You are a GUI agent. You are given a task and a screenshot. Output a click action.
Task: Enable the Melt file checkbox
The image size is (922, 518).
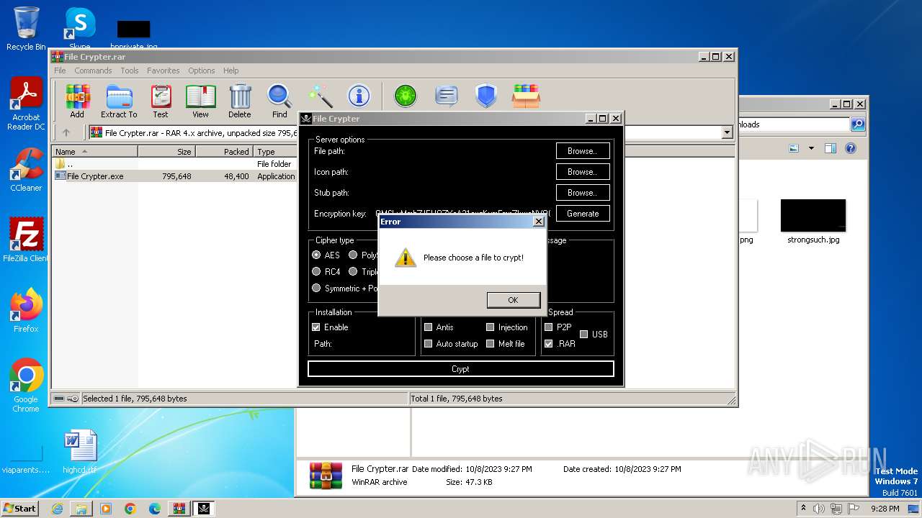click(x=490, y=343)
